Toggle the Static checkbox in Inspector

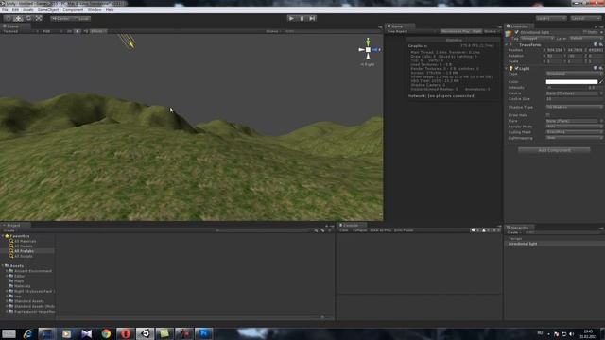point(585,32)
